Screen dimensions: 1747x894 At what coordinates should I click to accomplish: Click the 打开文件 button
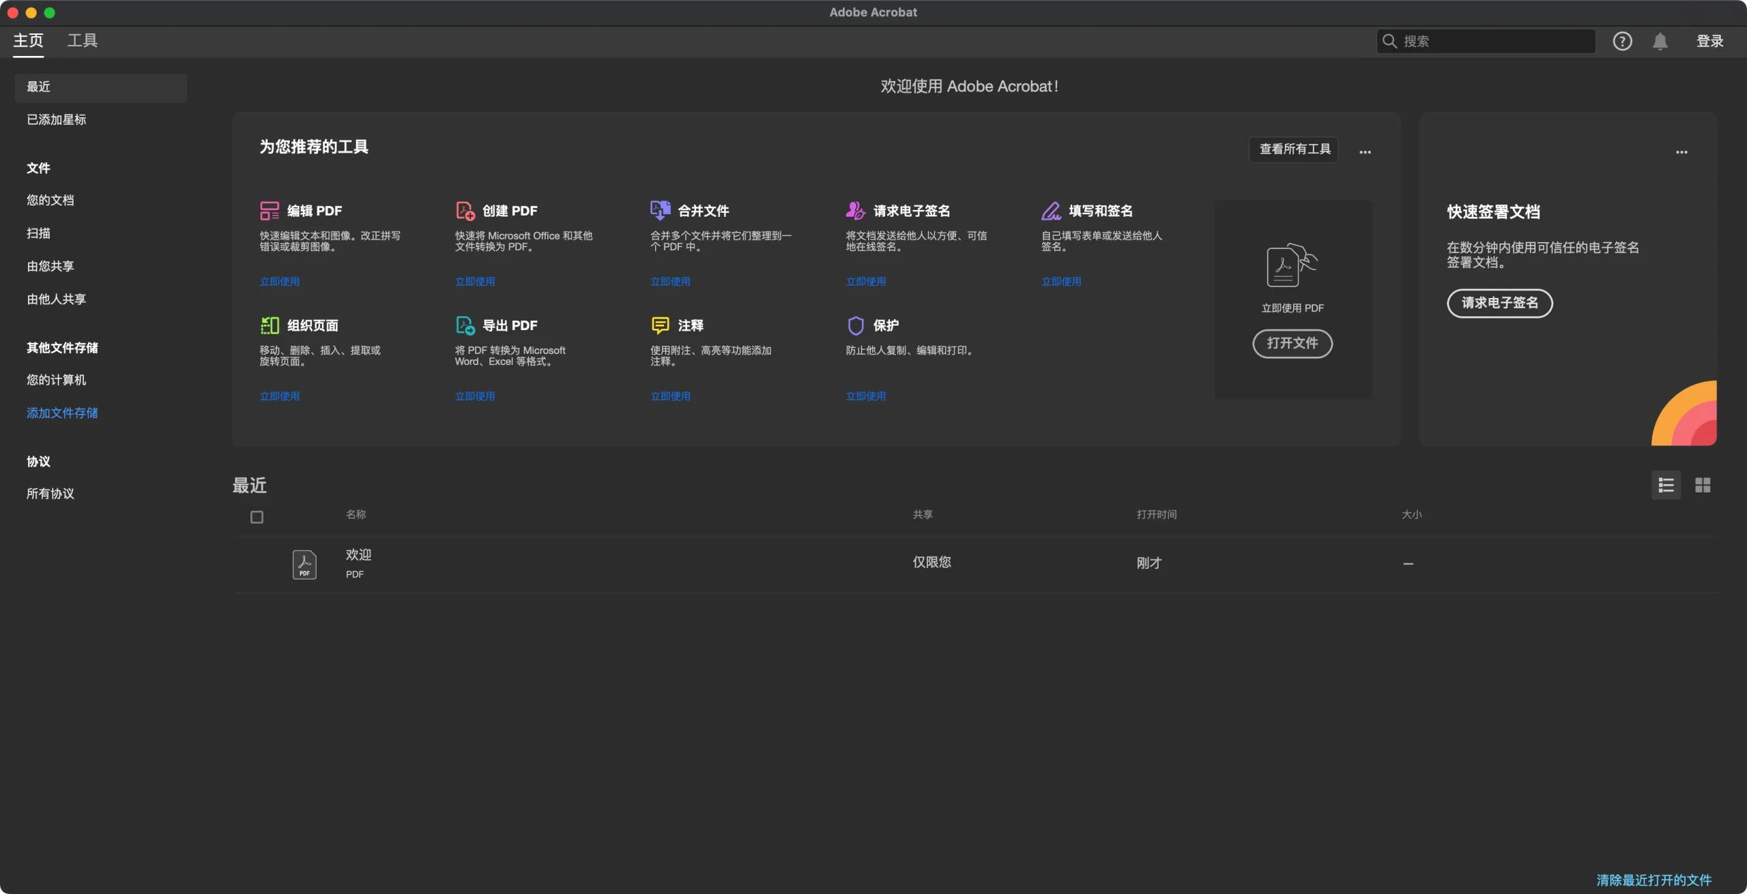pyautogui.click(x=1292, y=343)
